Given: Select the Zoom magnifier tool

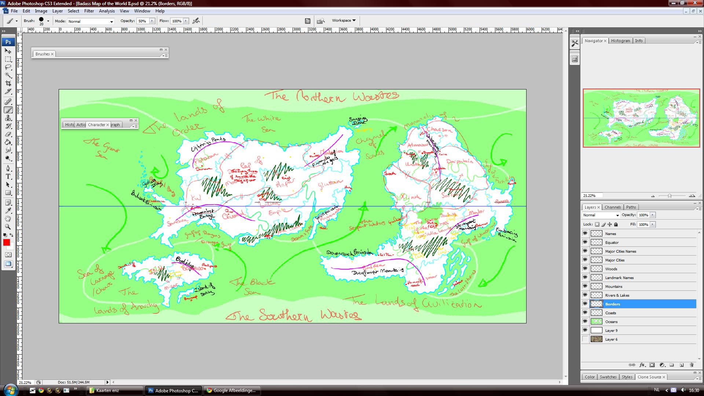Looking at the screenshot, I should point(8,227).
